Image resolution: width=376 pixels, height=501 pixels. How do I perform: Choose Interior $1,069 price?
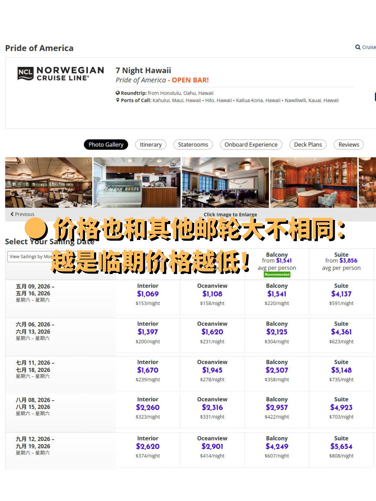click(x=148, y=294)
